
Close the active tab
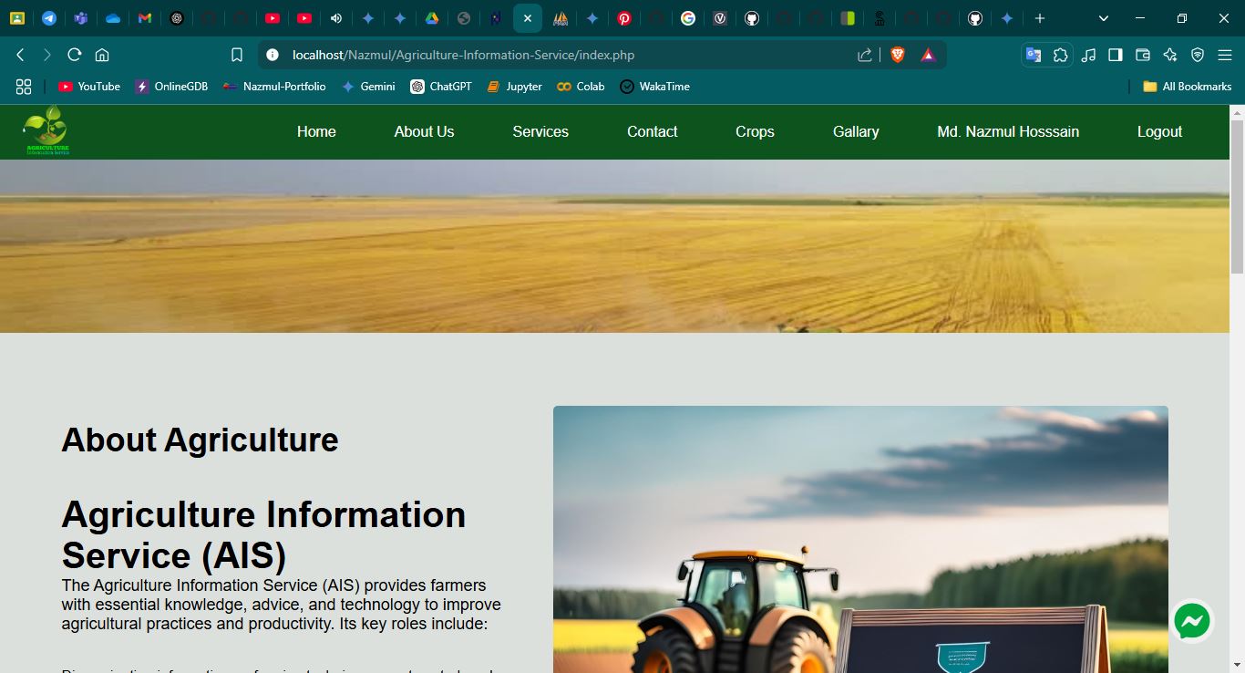(528, 18)
